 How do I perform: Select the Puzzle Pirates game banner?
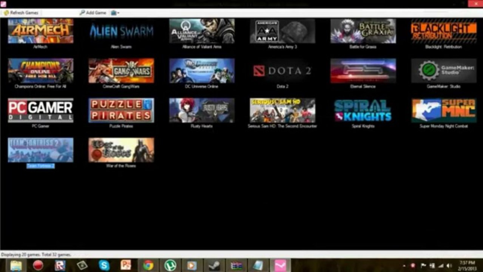coord(121,110)
